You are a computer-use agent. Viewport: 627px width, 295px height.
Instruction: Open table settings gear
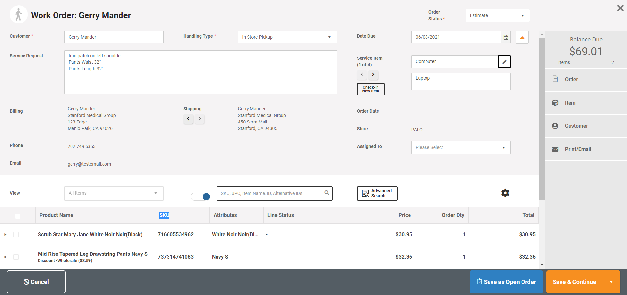pos(505,193)
